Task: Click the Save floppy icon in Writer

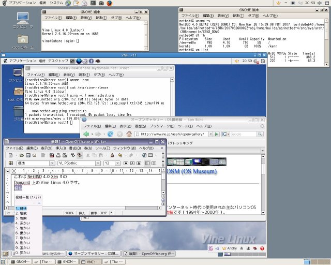Action: coord(28,155)
